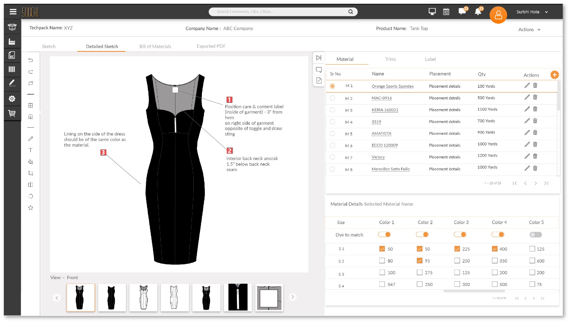Open the shopping cart sidebar icon
570x323 pixels.
pyautogui.click(x=12, y=113)
